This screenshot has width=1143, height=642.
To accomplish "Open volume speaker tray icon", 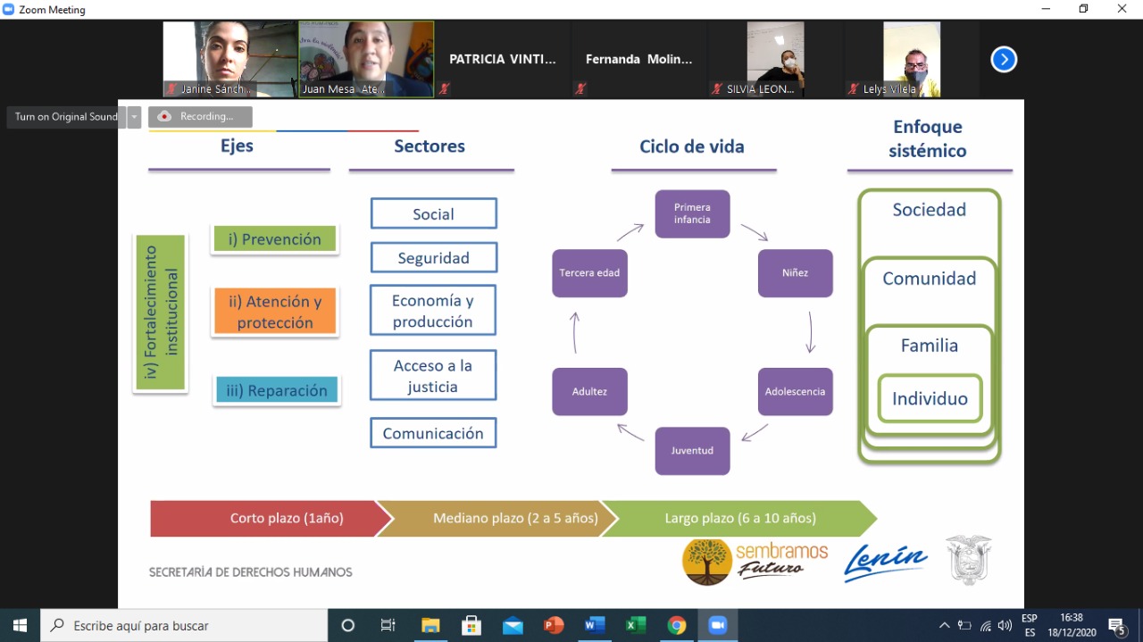I will click(x=1005, y=625).
